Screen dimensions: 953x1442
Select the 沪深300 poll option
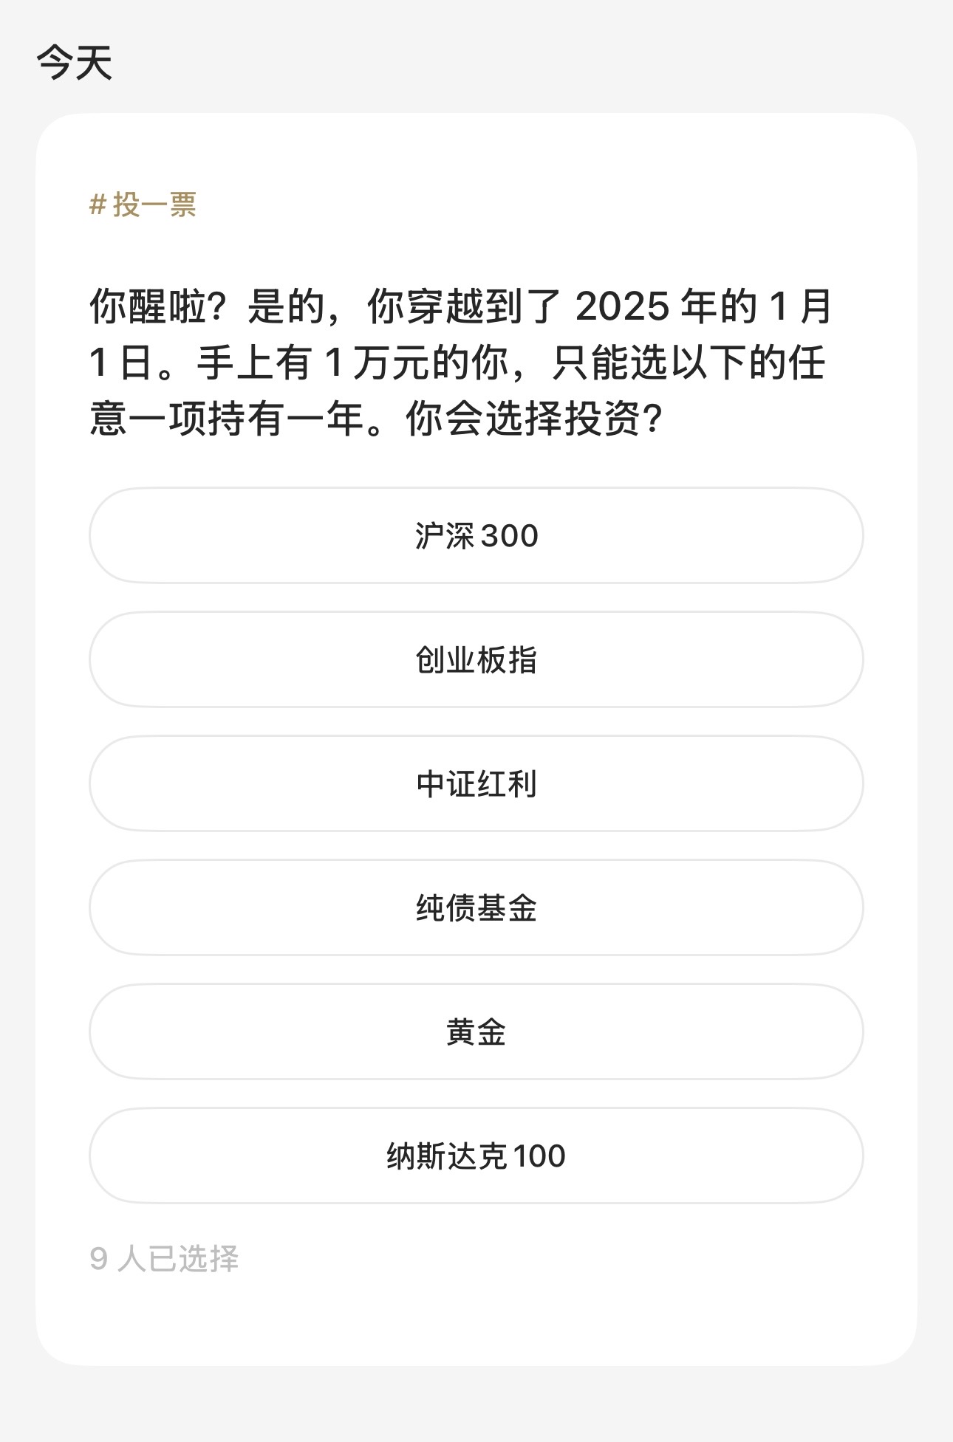pos(476,535)
